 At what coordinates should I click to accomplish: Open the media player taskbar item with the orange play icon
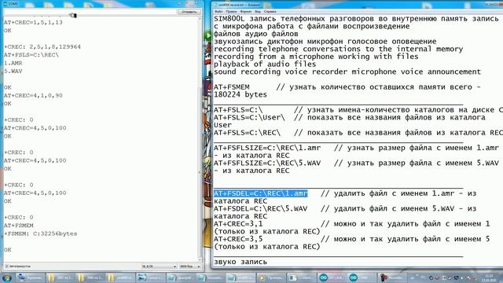[x=270, y=277]
